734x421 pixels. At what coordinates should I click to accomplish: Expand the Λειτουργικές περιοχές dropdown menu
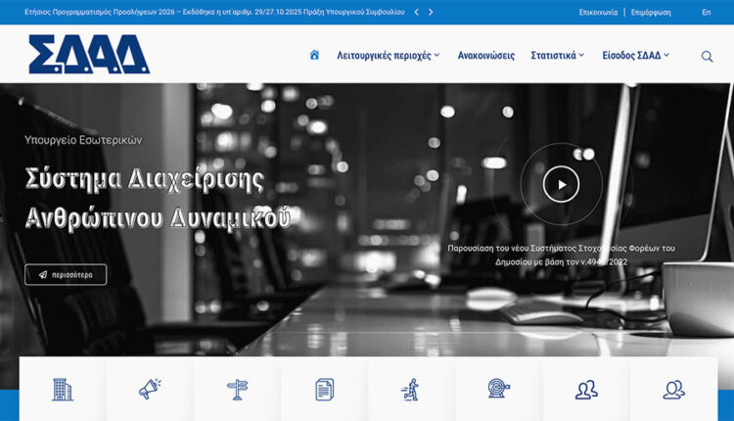[388, 56]
